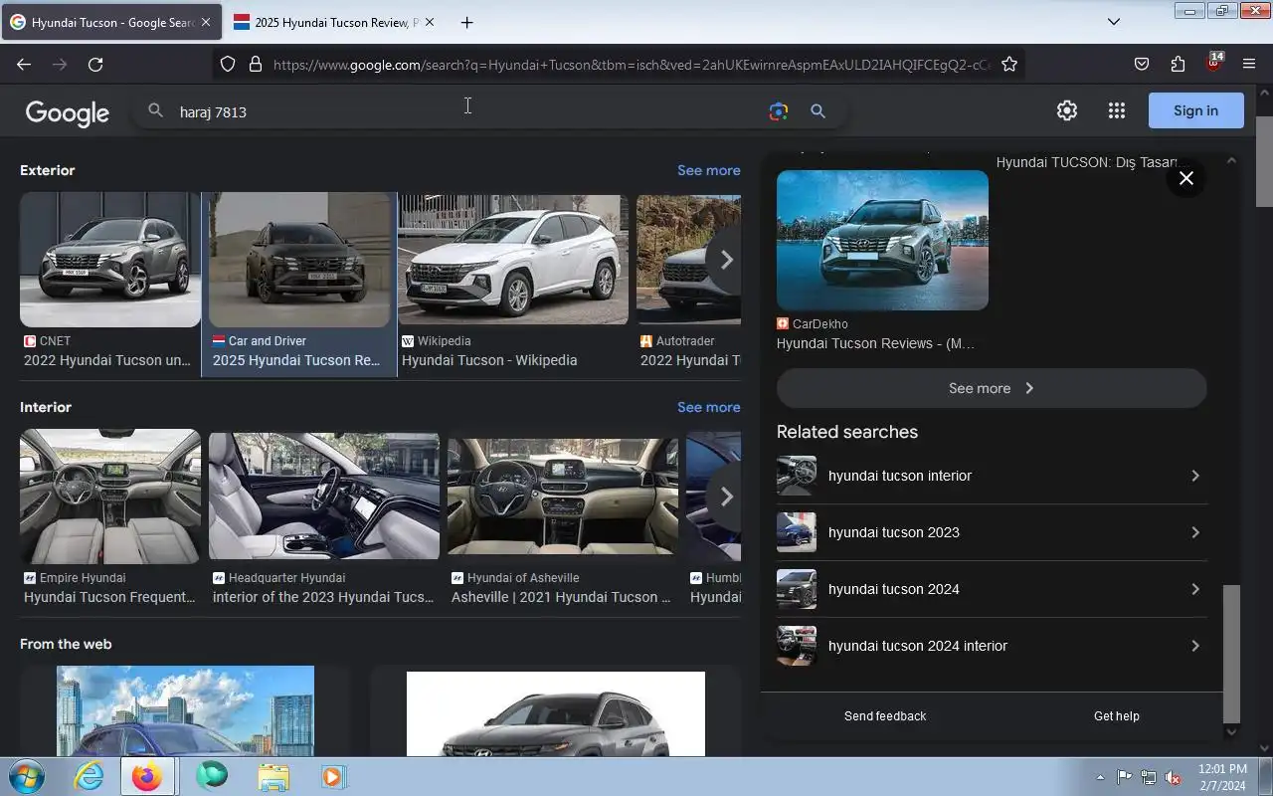Click Get help link
Screen dimensions: 1273x796
pyautogui.click(x=1117, y=716)
